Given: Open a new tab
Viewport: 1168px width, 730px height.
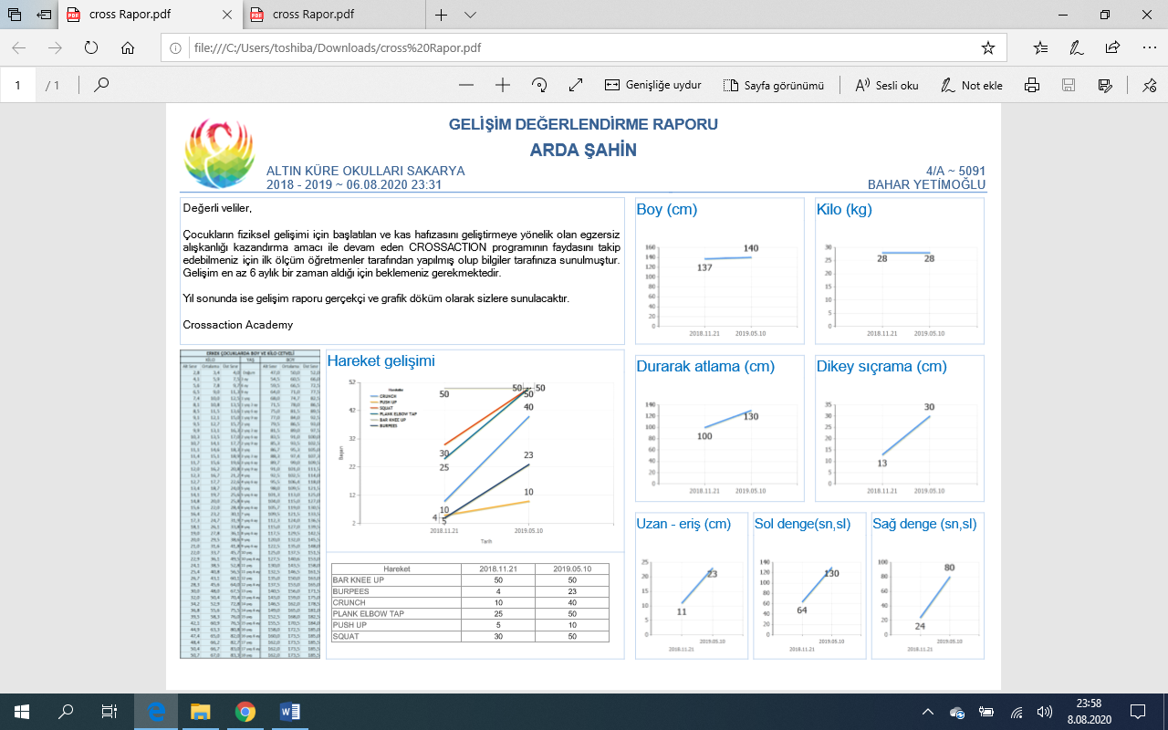Looking at the screenshot, I should 441,15.
